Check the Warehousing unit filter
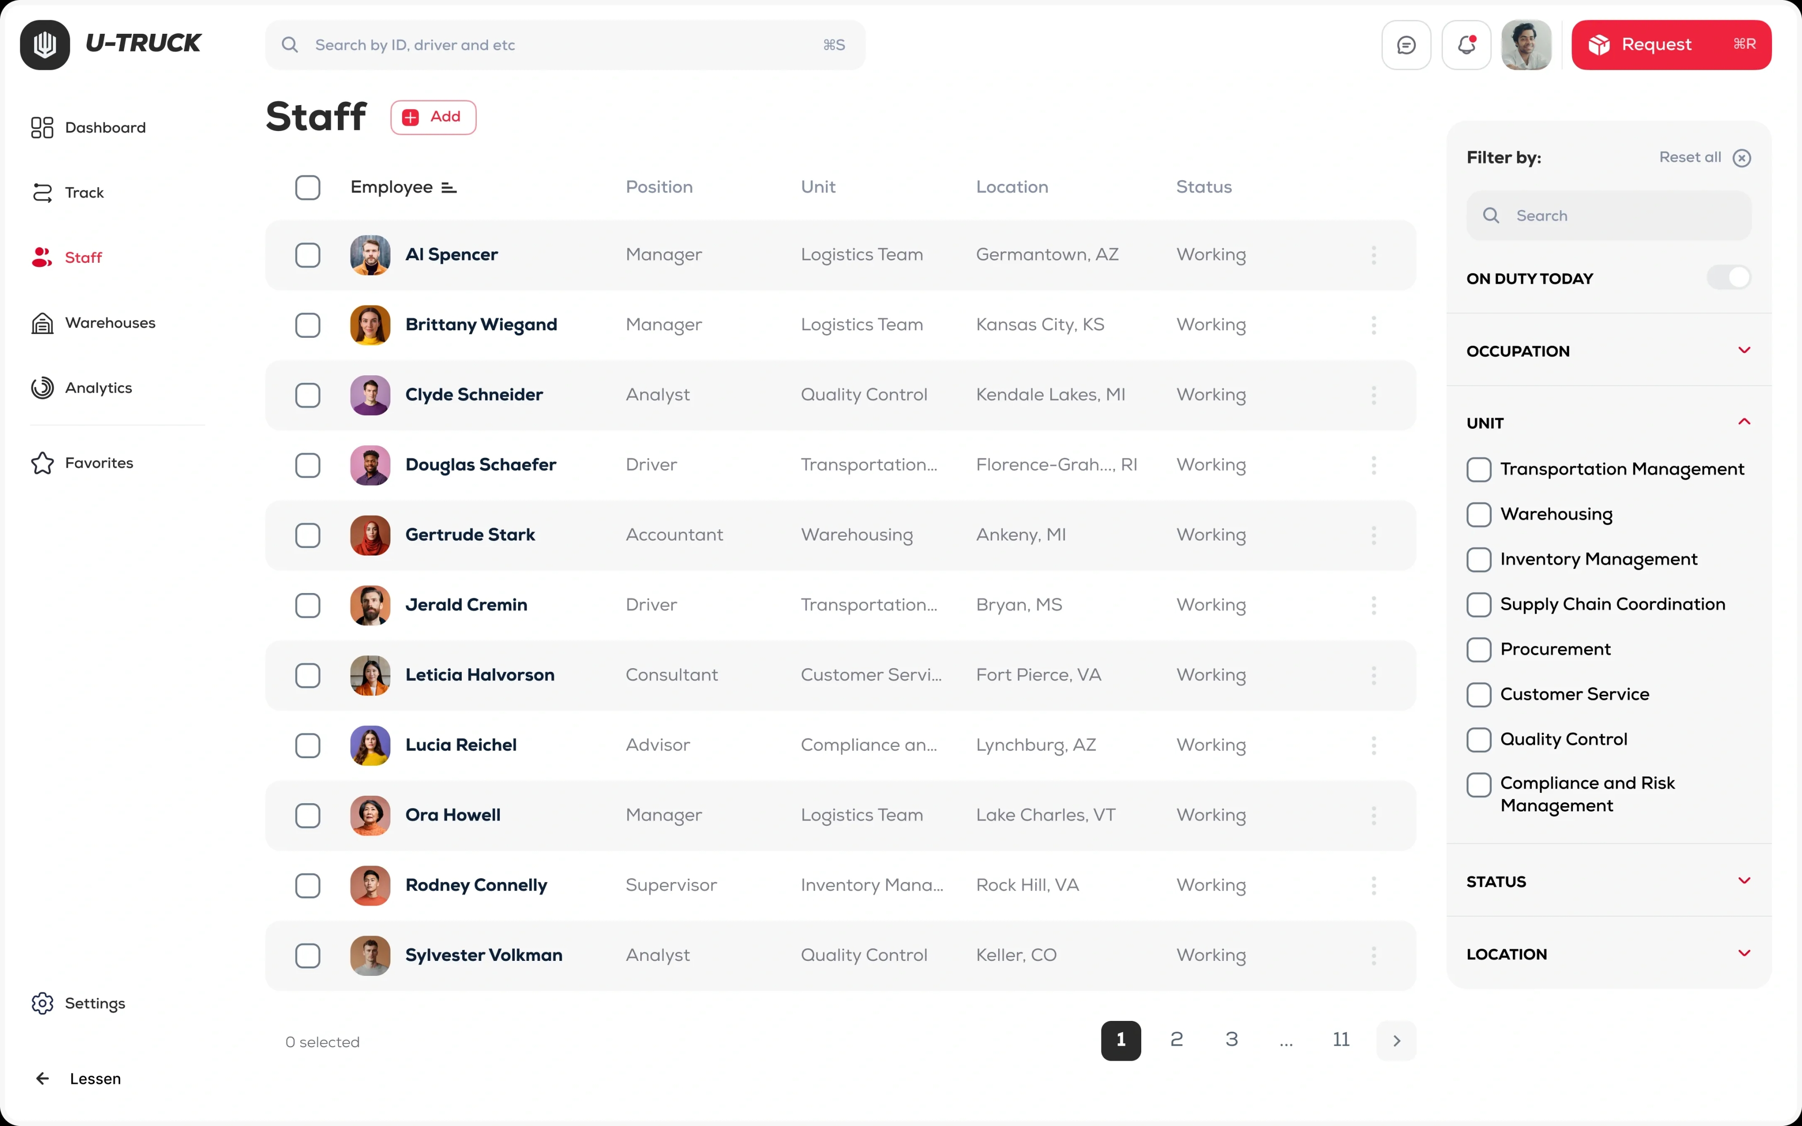Viewport: 1802px width, 1126px height. click(1479, 515)
